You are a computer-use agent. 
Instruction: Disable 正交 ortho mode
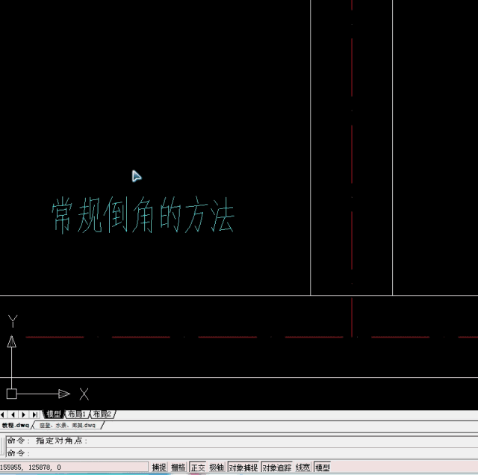tap(198, 468)
